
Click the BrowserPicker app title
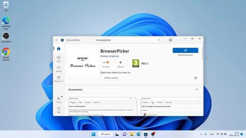[x=115, y=51]
